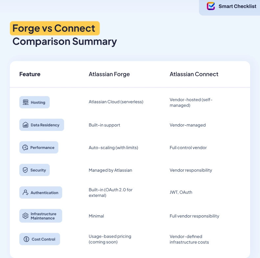Click the Feature column header
The image size is (260, 258).
[x=30, y=74]
